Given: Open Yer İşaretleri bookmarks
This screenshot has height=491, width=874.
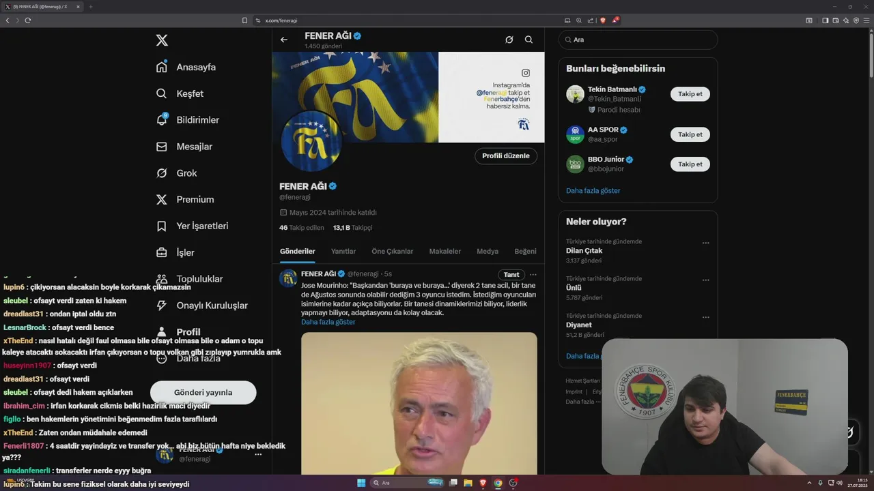Looking at the screenshot, I should point(193,226).
